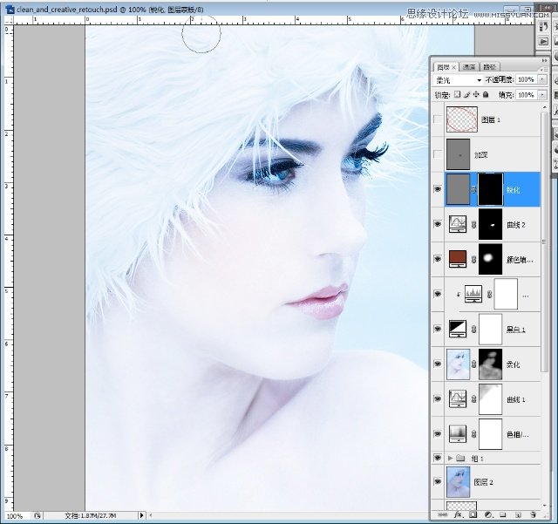Select the gray 加深 layer thumbnail

pyautogui.click(x=458, y=154)
